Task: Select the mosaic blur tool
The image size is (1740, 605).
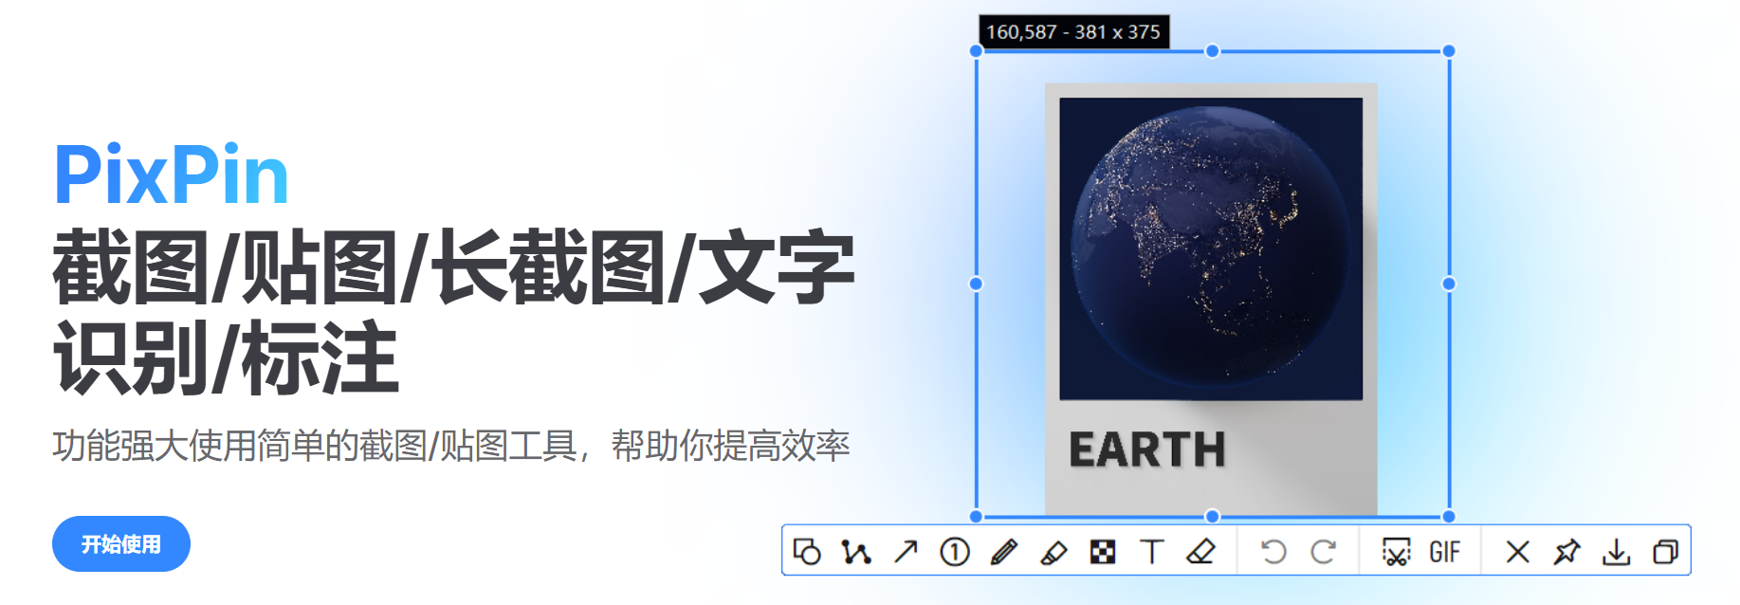Action: (x=1103, y=551)
